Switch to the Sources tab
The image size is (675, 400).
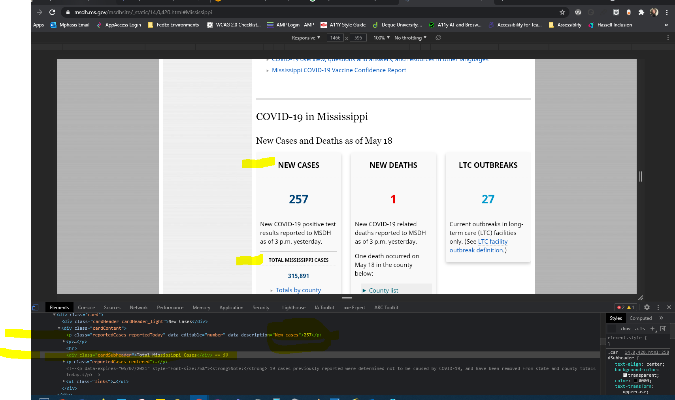112,307
